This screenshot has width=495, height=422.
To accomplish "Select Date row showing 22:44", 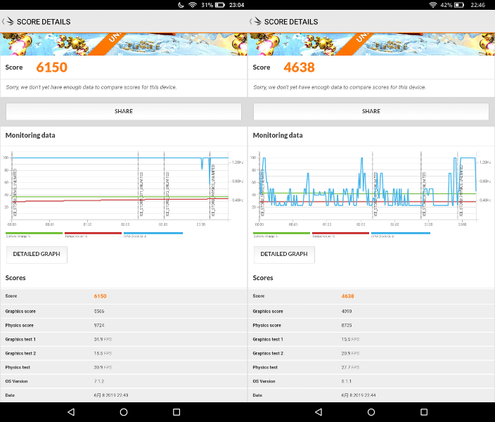I will [x=371, y=395].
